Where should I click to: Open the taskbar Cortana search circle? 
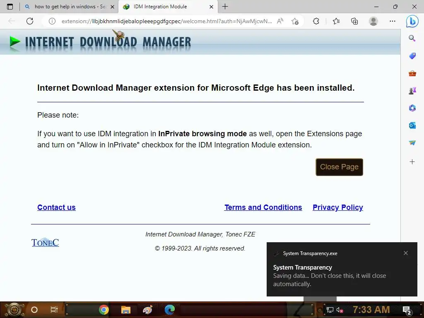pos(34,310)
